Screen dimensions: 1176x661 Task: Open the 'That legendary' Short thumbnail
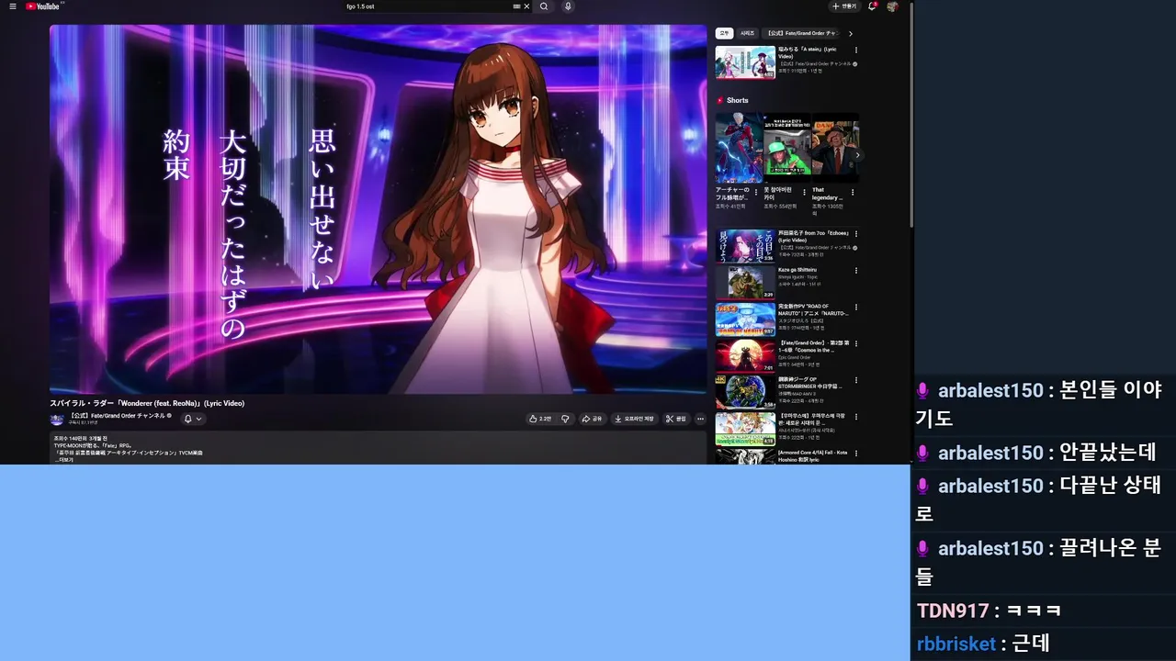click(835, 147)
